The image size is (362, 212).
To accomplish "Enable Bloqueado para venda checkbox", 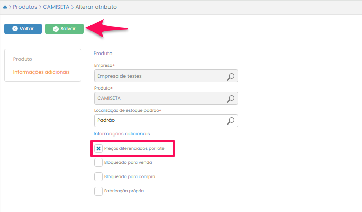I will pyautogui.click(x=99, y=163).
